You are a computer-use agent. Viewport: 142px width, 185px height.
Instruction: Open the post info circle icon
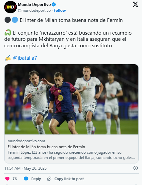pyautogui.click(x=135, y=168)
